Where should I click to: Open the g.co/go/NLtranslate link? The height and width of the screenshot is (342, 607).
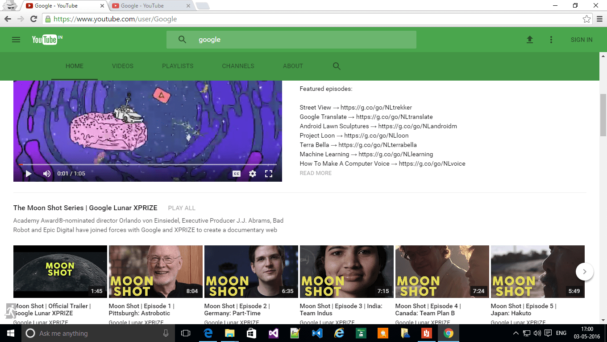(x=395, y=117)
